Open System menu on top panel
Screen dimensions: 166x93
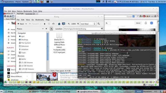pos(25,2)
